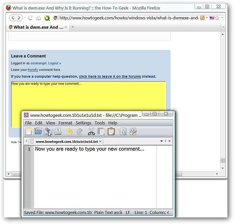Click inside the yellow comment text box

(x=88, y=97)
